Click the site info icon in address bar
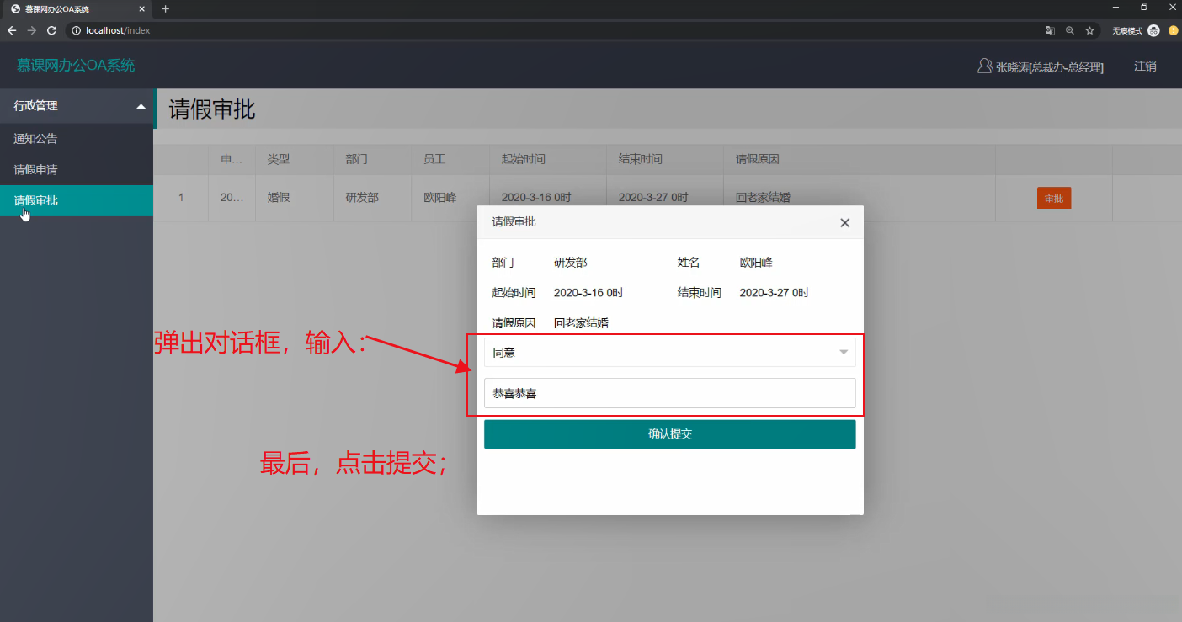The width and height of the screenshot is (1182, 622). click(x=76, y=30)
